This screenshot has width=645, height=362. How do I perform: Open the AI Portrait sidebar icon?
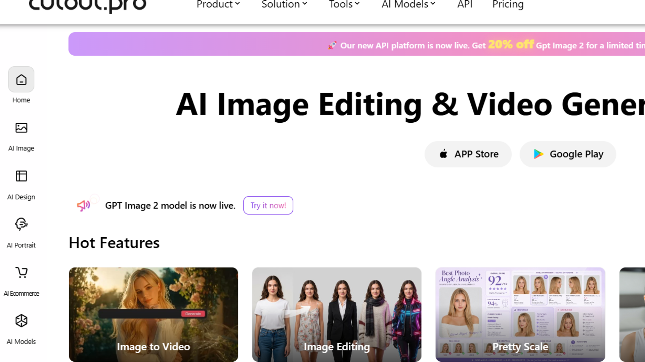(21, 224)
